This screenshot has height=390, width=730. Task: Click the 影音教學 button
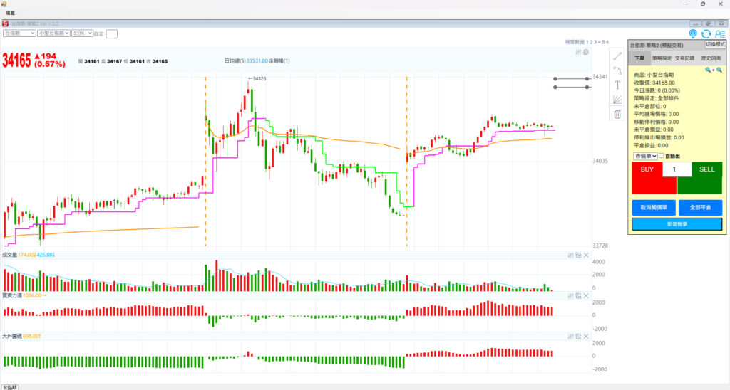(x=677, y=224)
